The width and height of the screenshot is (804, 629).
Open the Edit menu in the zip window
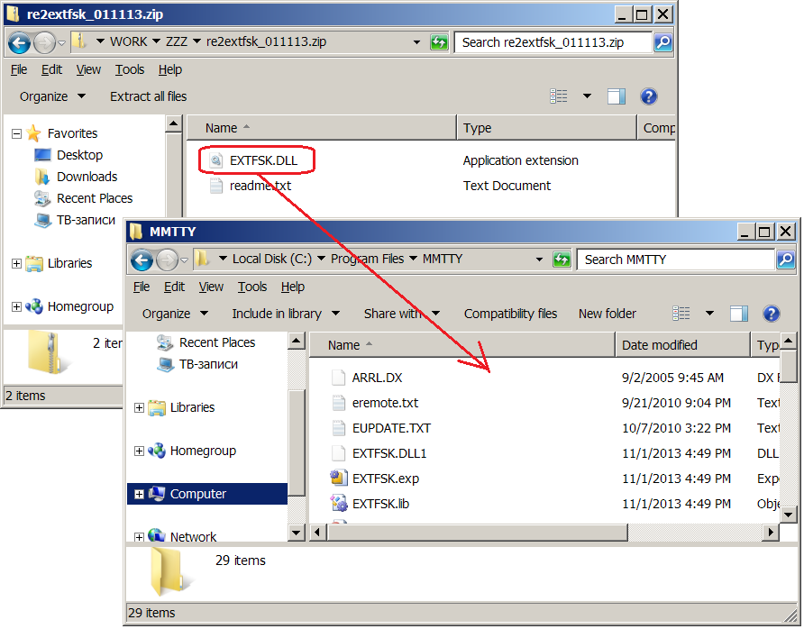click(51, 69)
